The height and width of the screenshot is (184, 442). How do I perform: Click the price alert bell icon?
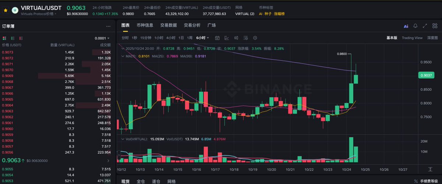point(415,26)
